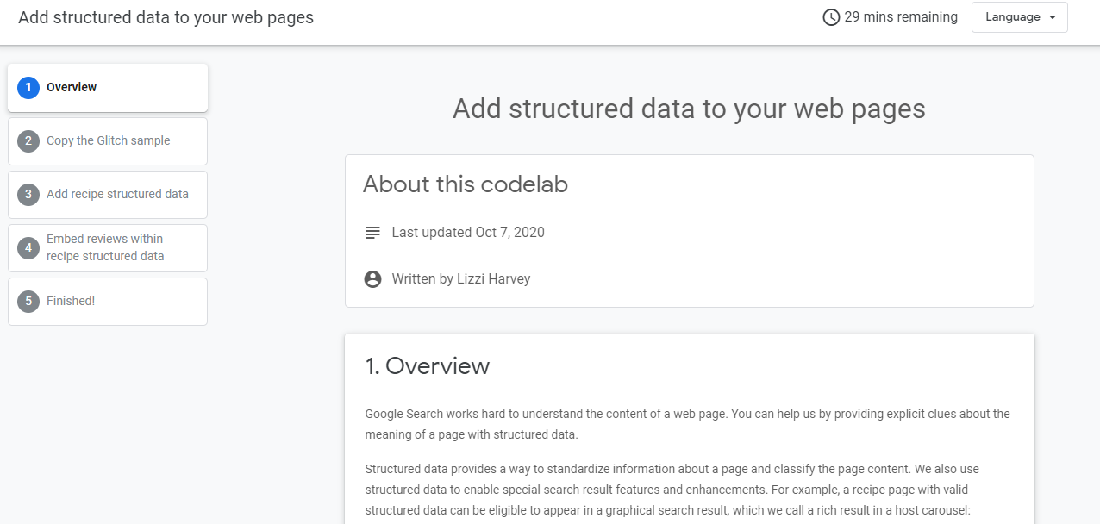Click the clock icon beside time remaining

click(x=831, y=17)
